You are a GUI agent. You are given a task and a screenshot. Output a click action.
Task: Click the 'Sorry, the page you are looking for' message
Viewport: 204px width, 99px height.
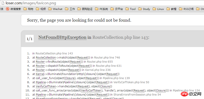[x=79, y=20]
